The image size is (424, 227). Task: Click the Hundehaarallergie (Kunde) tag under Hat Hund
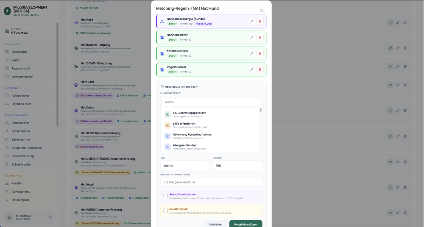(x=94, y=95)
